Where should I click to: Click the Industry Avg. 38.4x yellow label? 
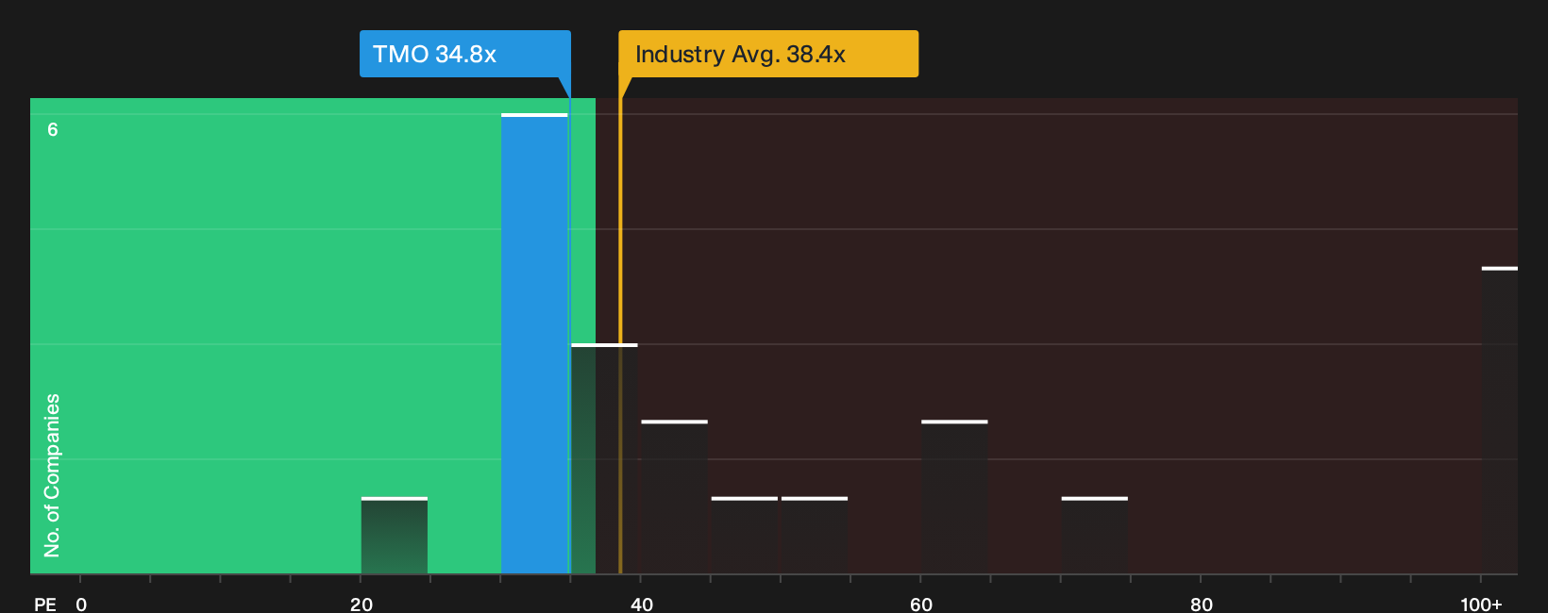[x=768, y=54]
